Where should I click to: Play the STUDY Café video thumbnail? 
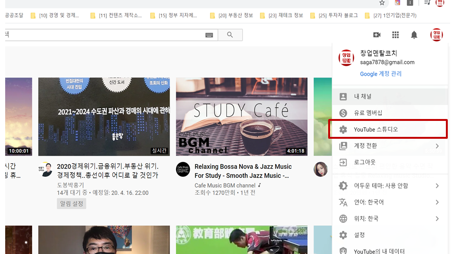click(242, 117)
